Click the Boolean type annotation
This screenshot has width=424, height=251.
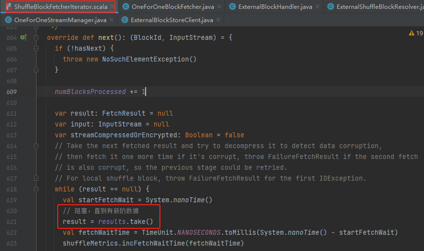coord(199,135)
